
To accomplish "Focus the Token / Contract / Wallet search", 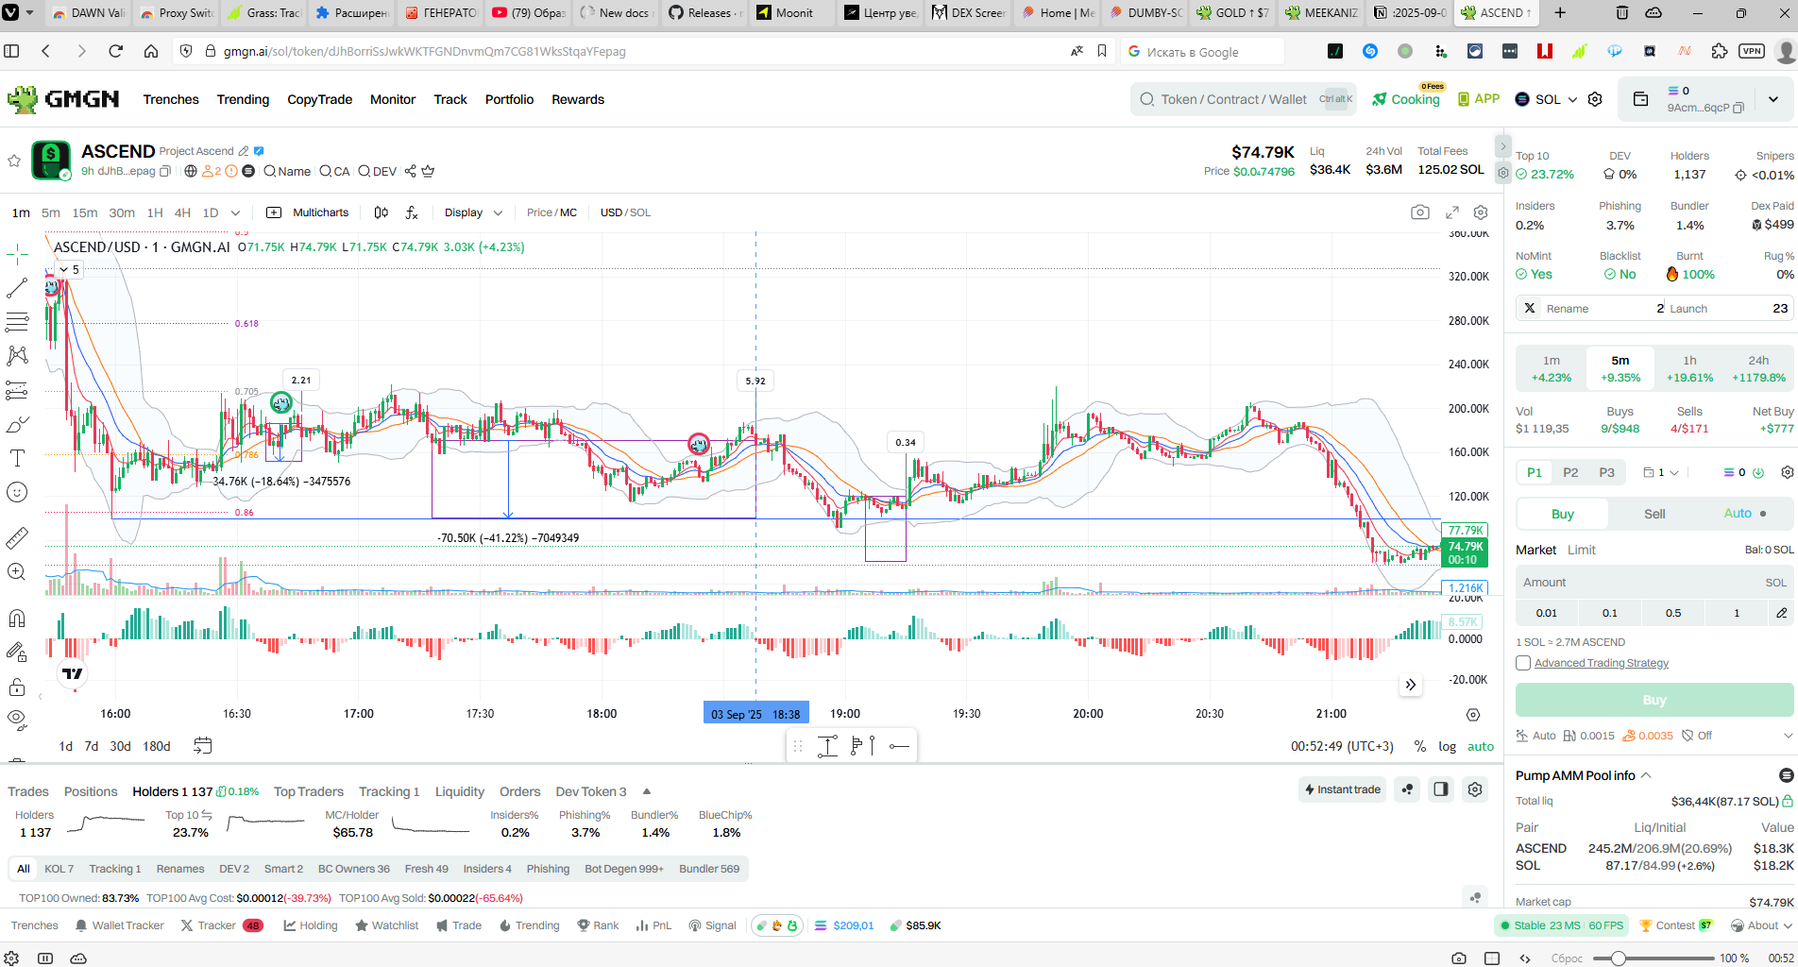I will click(1243, 99).
